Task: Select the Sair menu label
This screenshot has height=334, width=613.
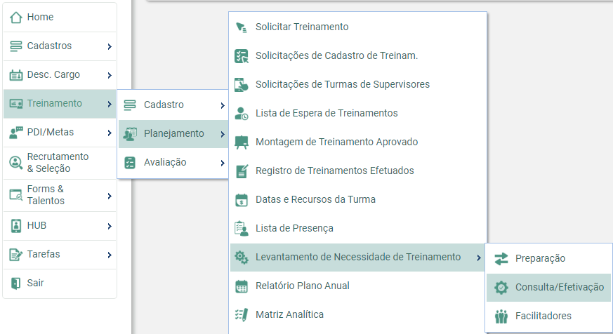Action: point(35,283)
